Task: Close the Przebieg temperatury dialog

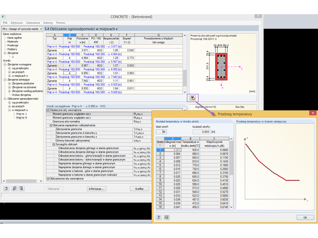Action: [312, 113]
